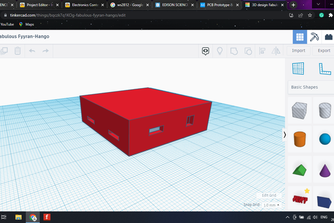Switch to the PCB Prototype tab
Image resolution: width=334 pixels, height=223 pixels.
click(220, 5)
